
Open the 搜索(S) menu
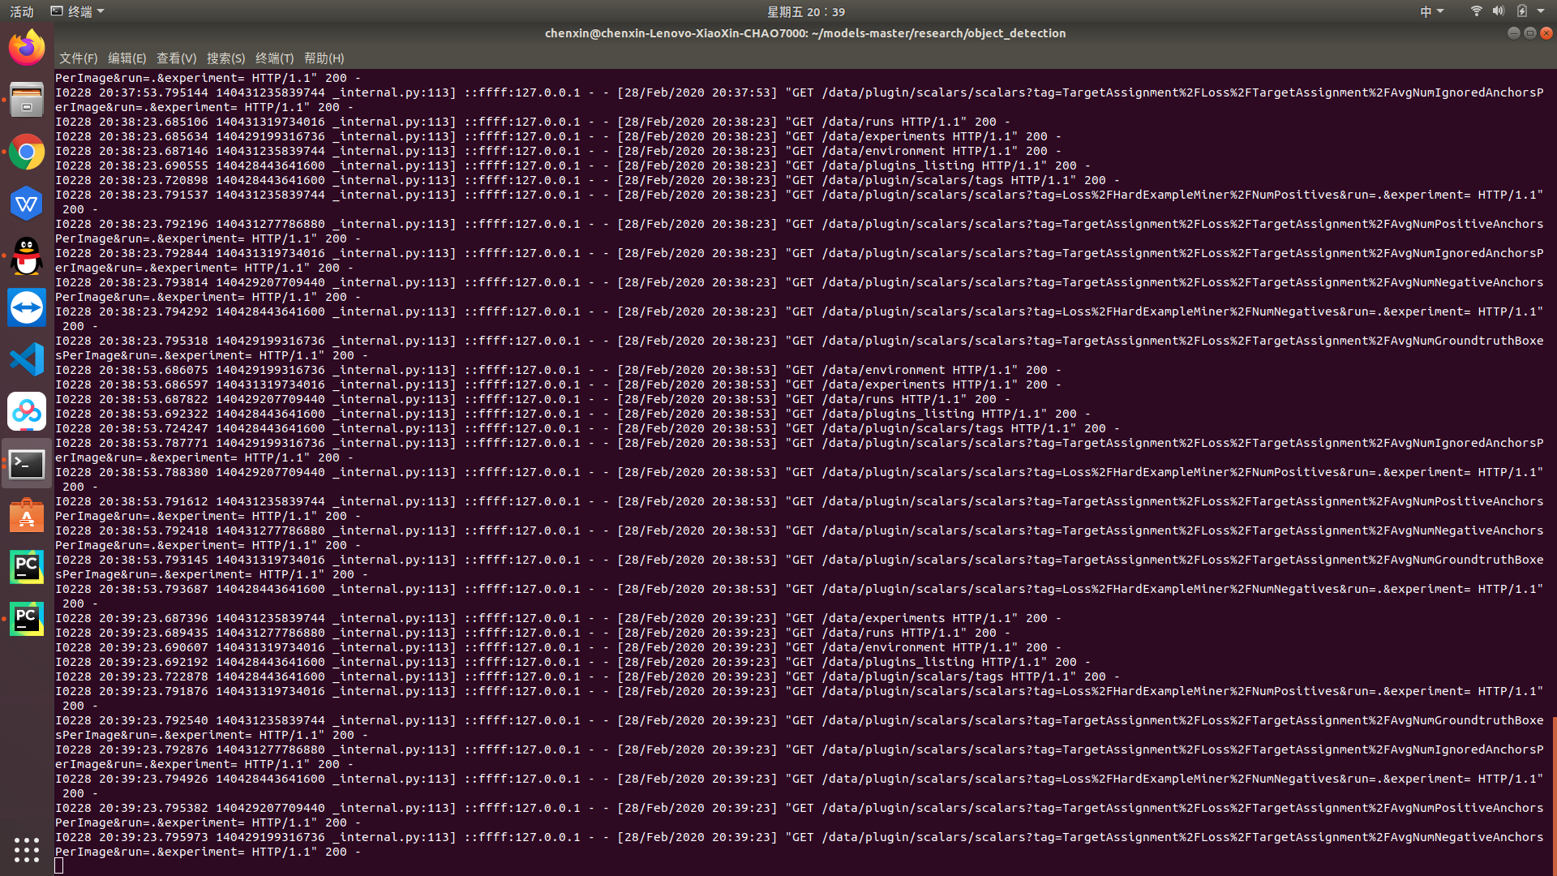225,58
